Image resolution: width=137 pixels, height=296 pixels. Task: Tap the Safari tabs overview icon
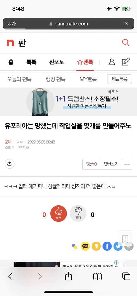[x=126, y=276]
